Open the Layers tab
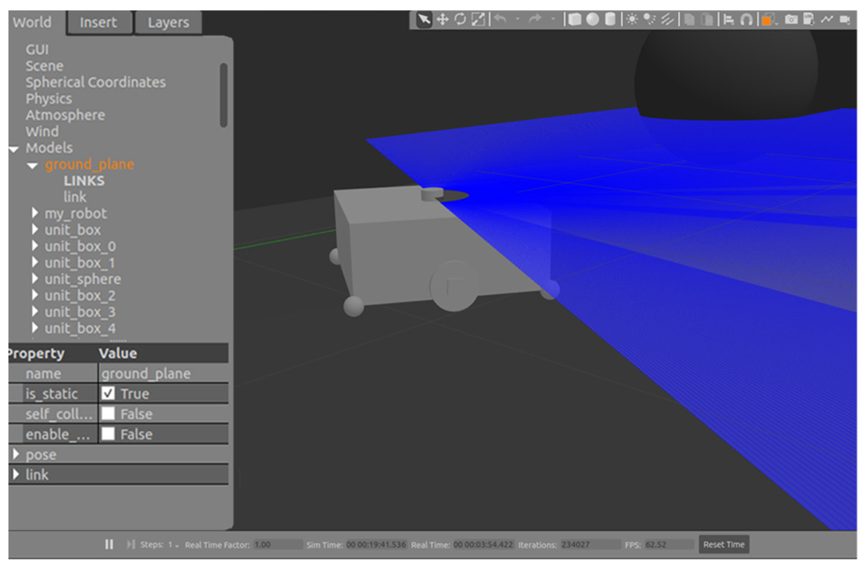The width and height of the screenshot is (864, 569). tap(168, 22)
